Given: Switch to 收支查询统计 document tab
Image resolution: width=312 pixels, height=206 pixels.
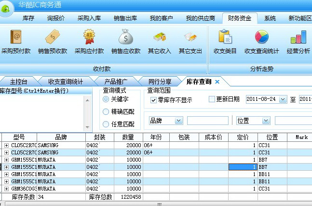Looking at the screenshot, I should click(x=66, y=82).
